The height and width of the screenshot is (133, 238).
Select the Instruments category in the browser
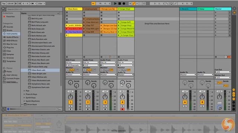[x=12, y=34]
